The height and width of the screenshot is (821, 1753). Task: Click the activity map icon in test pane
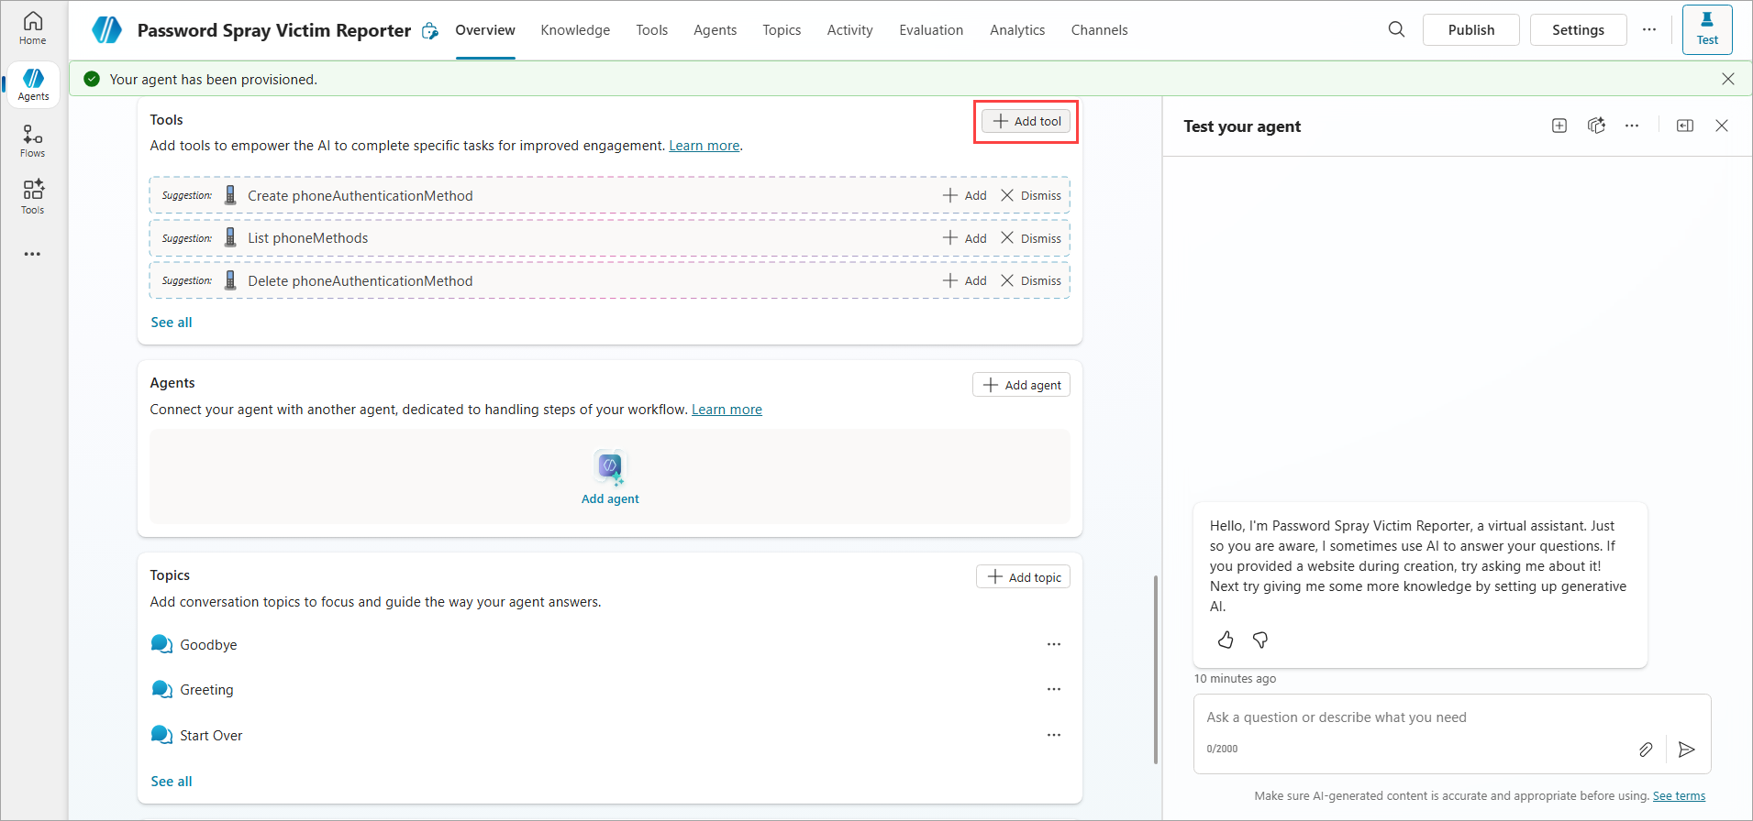[1596, 126]
